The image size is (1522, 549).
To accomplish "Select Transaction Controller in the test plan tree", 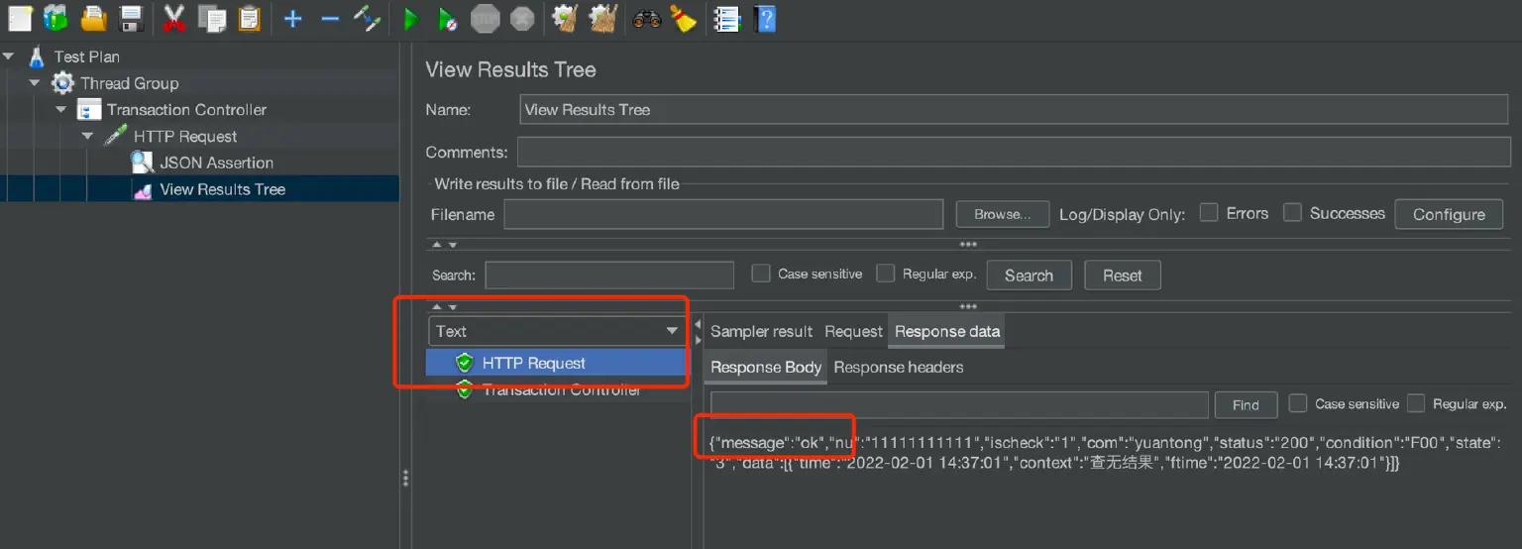I will [186, 110].
